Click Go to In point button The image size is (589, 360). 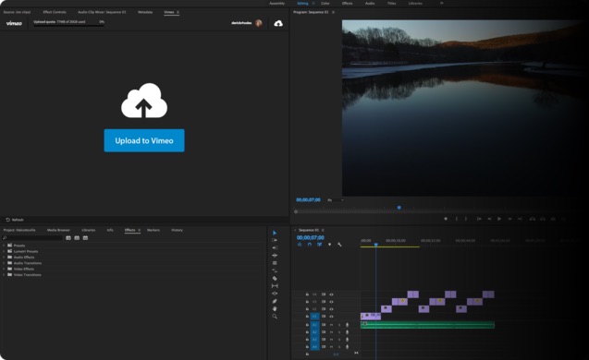pos(479,219)
